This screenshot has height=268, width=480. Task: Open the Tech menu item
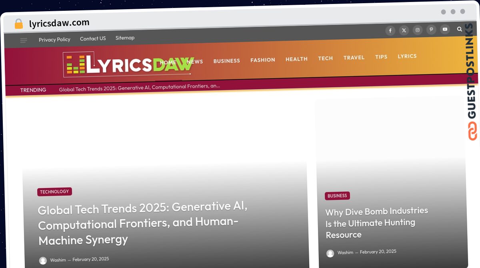click(325, 58)
